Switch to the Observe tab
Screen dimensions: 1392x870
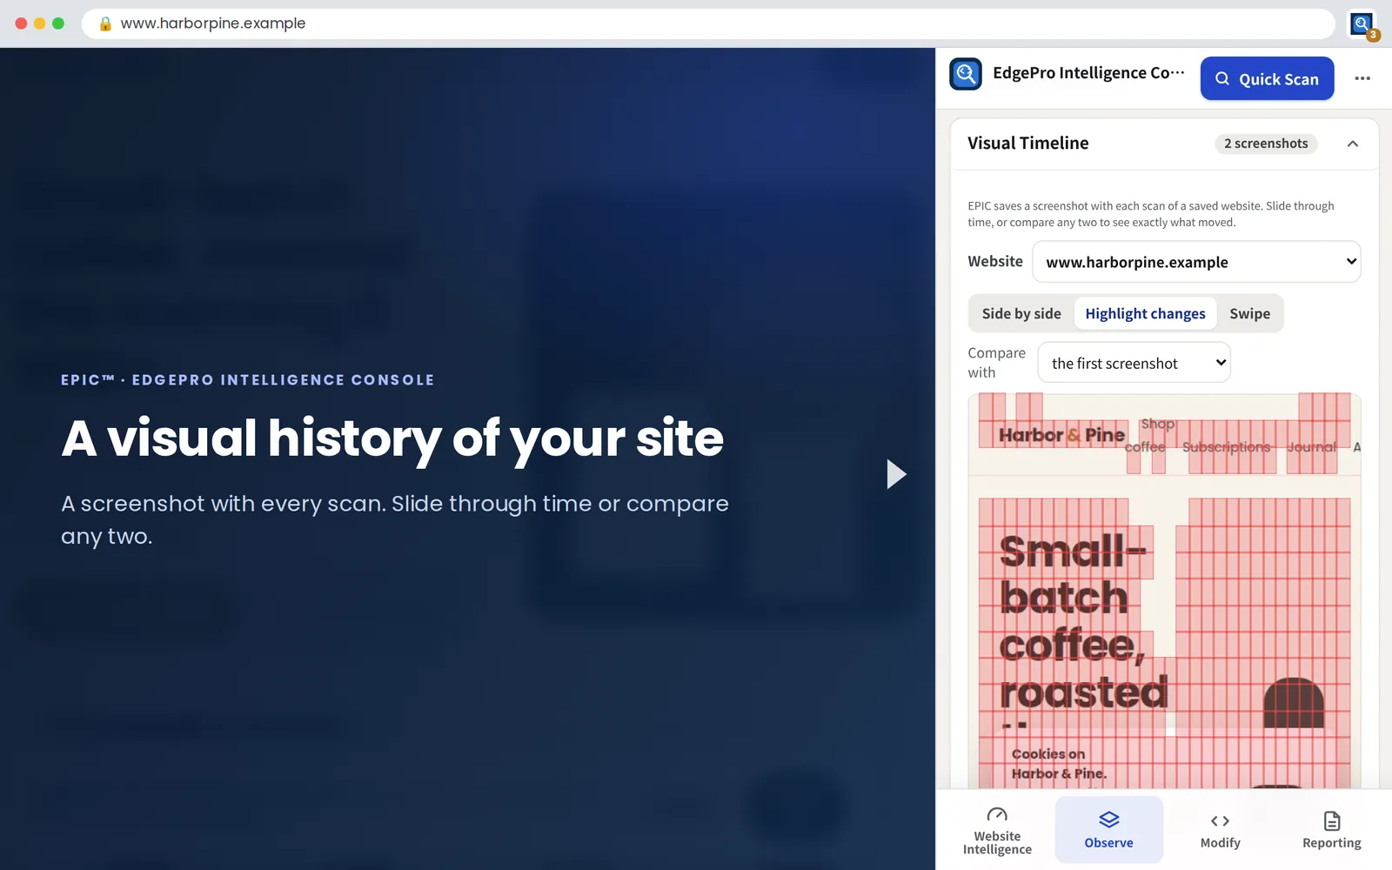coord(1108,830)
